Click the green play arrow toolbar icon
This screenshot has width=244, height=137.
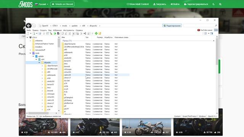(x=55, y=33)
